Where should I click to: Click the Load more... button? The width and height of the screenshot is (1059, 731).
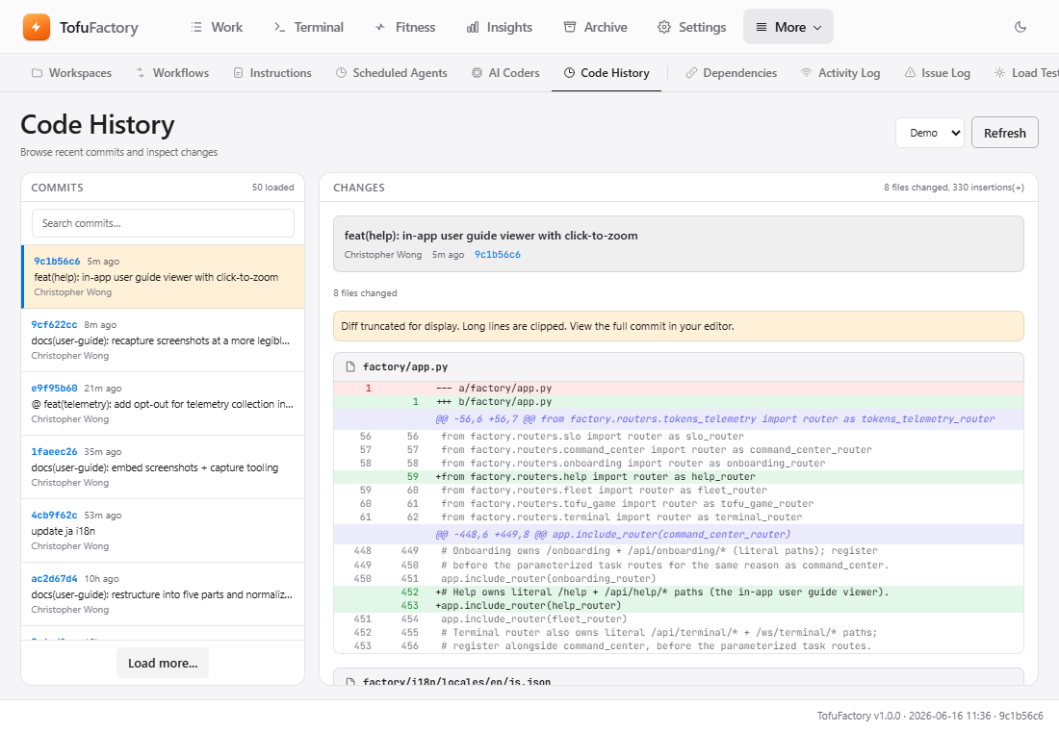[x=163, y=663]
